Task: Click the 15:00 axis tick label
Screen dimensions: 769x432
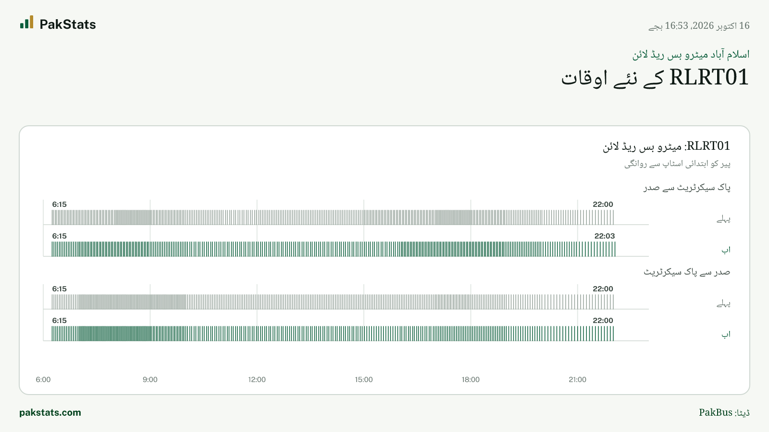Action: [x=364, y=379]
